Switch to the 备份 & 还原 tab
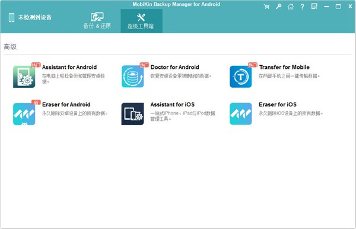356x229 pixels. click(97, 21)
